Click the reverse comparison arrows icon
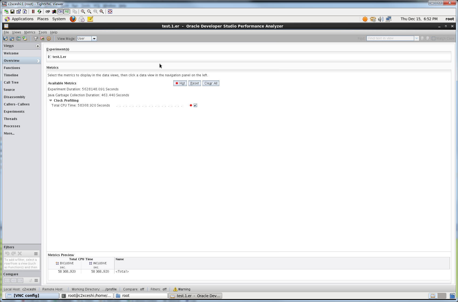Screen dimensions: 458x302 click(x=31, y=280)
